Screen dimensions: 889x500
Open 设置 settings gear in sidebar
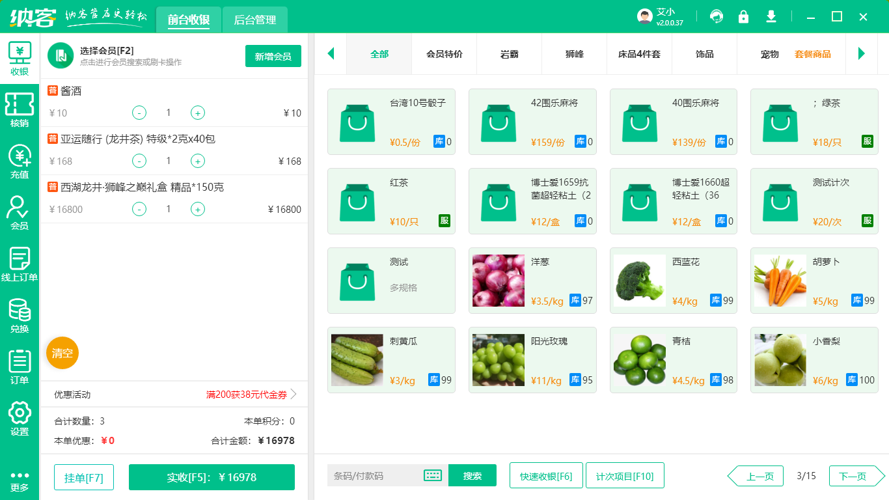click(x=20, y=418)
